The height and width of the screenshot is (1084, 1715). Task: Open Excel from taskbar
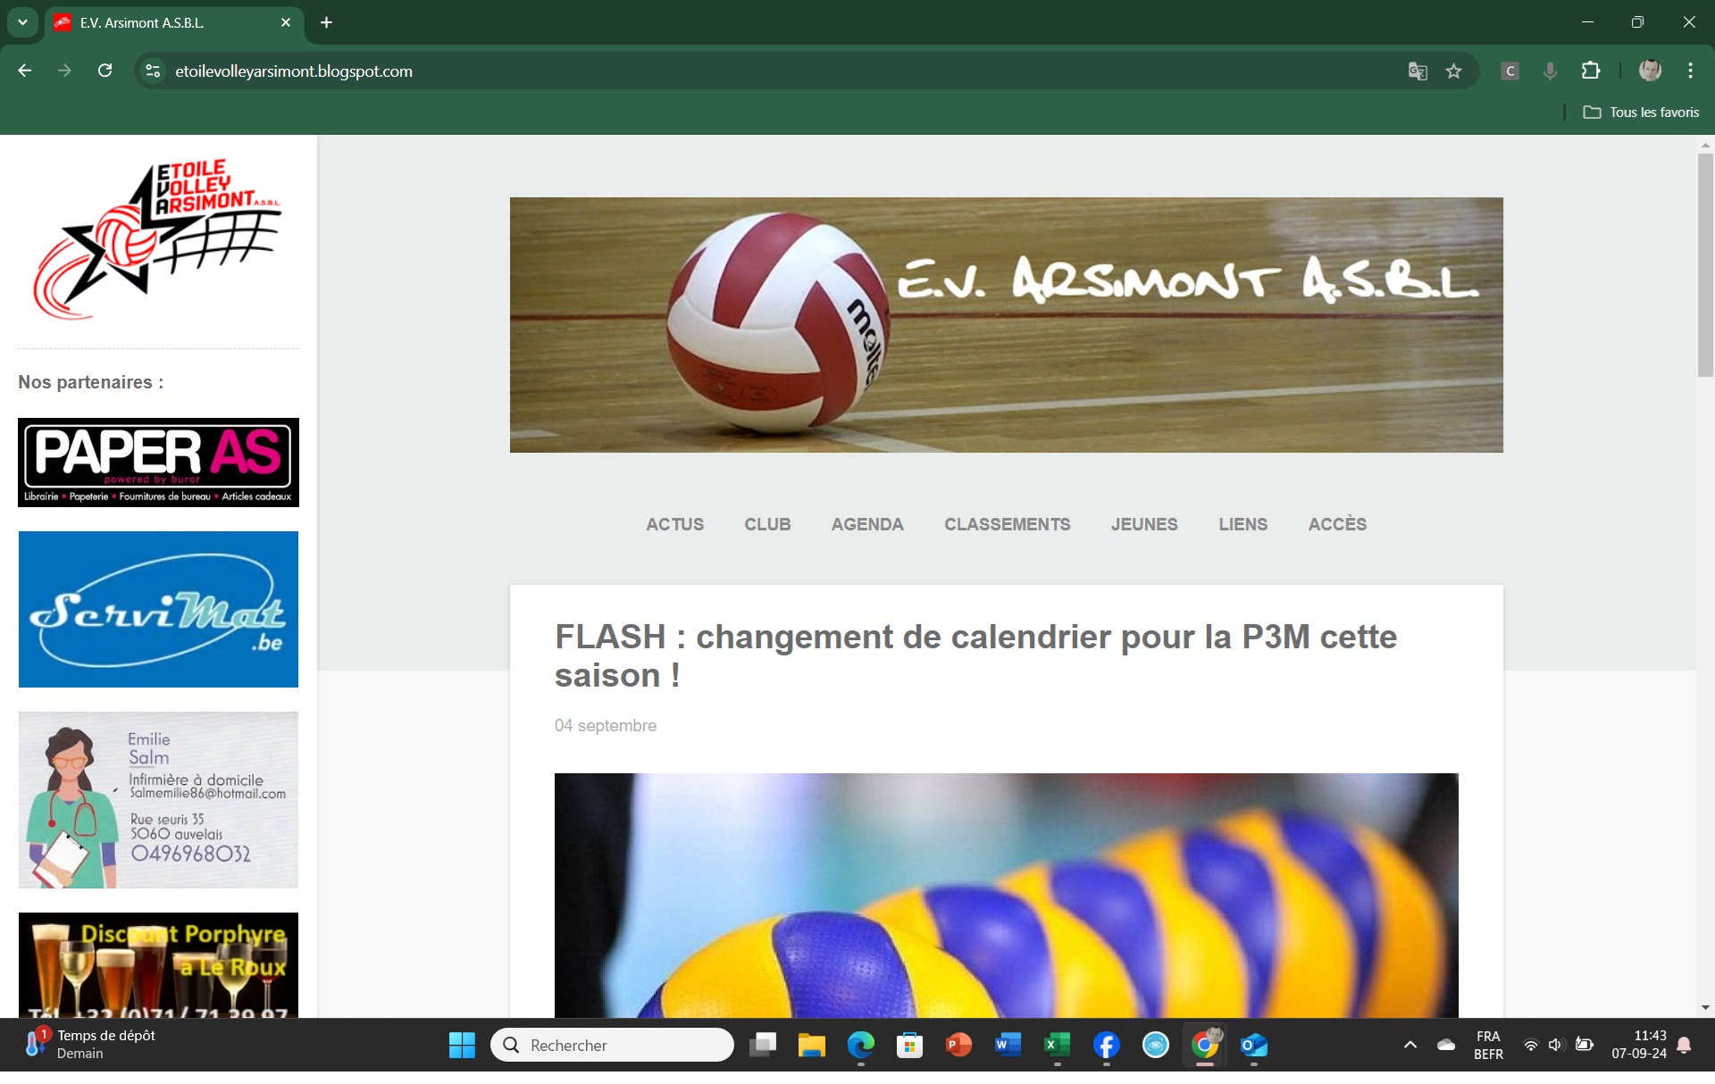click(x=1057, y=1045)
